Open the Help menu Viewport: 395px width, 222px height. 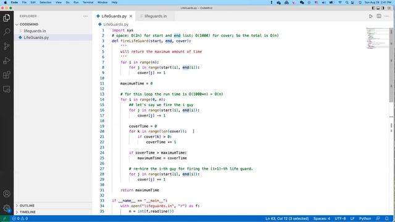(x=114, y=2)
